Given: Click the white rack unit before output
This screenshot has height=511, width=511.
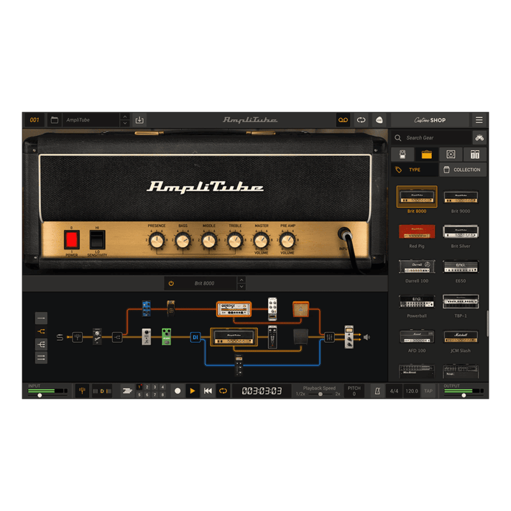Looking at the screenshot, I should 349,337.
